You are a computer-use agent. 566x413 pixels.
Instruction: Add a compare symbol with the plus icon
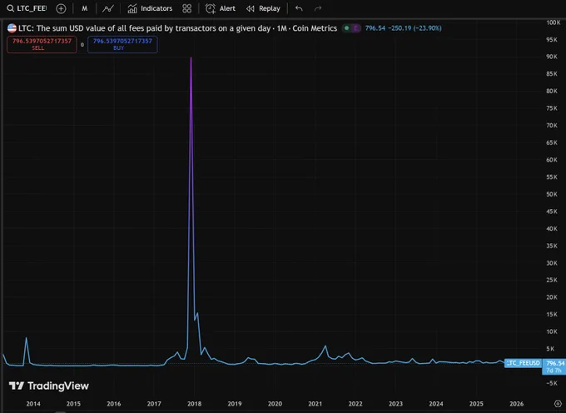click(61, 8)
